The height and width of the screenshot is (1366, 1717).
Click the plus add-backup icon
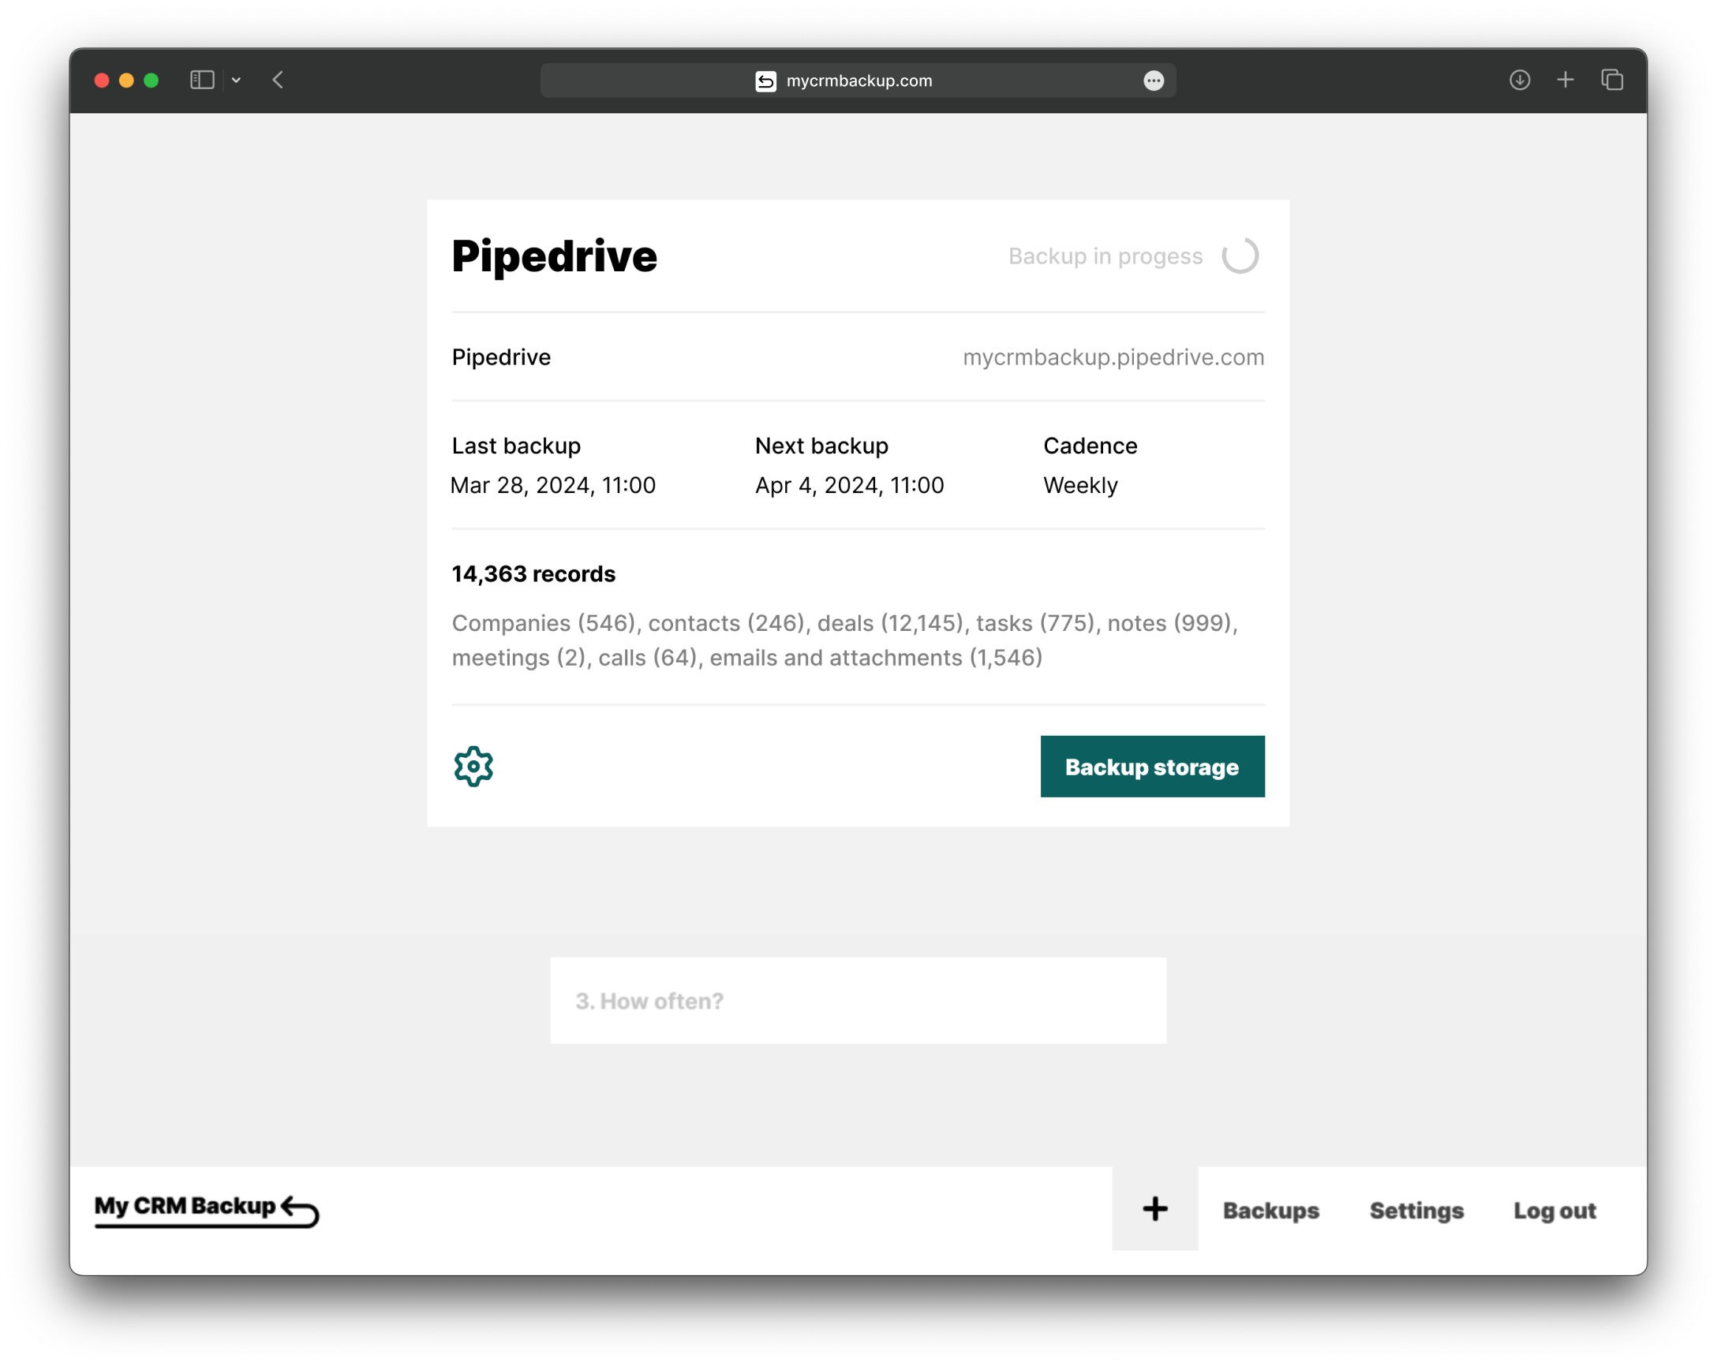[x=1154, y=1209]
